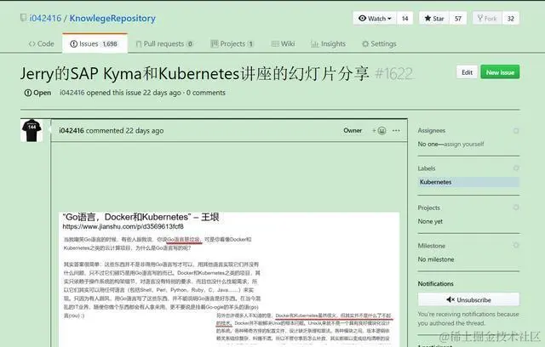Click the Settings tab gear icon

[x=365, y=43]
